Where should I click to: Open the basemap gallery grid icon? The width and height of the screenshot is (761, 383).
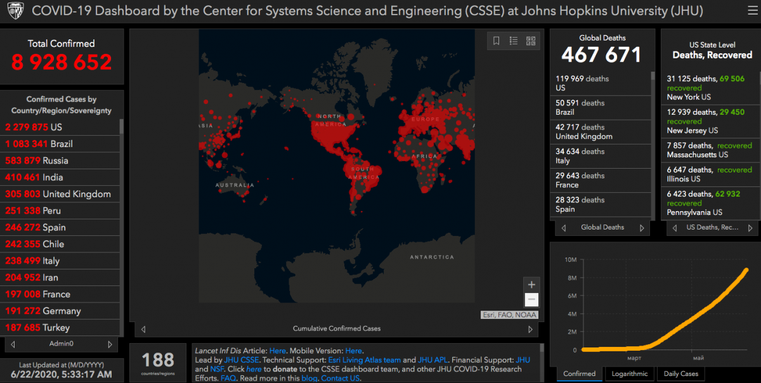click(531, 41)
